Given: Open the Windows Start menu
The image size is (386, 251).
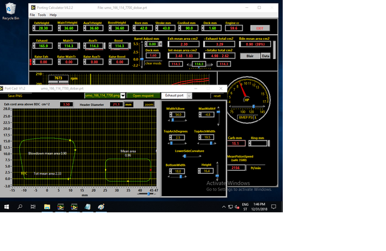Looking at the screenshot, I should pos(7,207).
